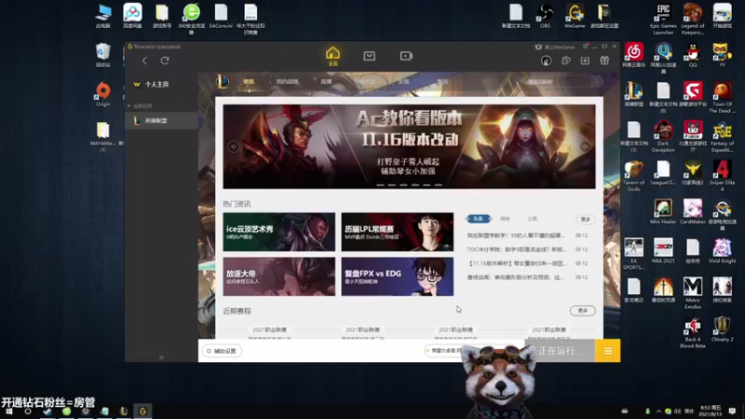Open NBA 2K21 desktop shortcut
The width and height of the screenshot is (745, 419).
(663, 251)
